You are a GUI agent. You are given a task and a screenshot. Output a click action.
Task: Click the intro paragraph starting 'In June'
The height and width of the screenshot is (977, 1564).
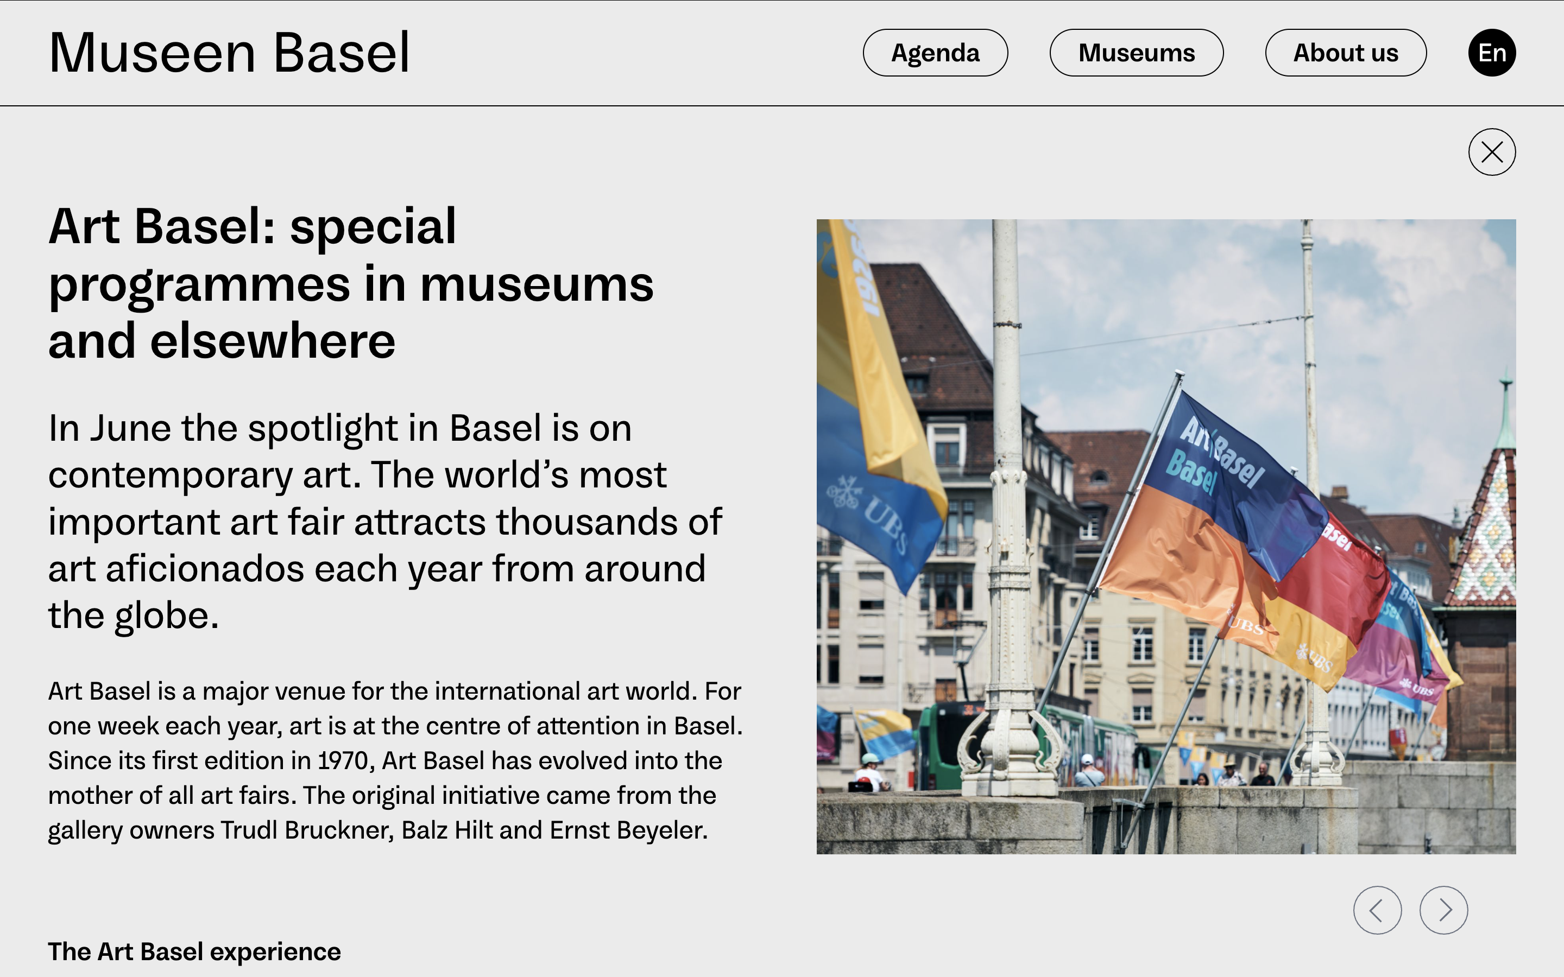pos(384,521)
